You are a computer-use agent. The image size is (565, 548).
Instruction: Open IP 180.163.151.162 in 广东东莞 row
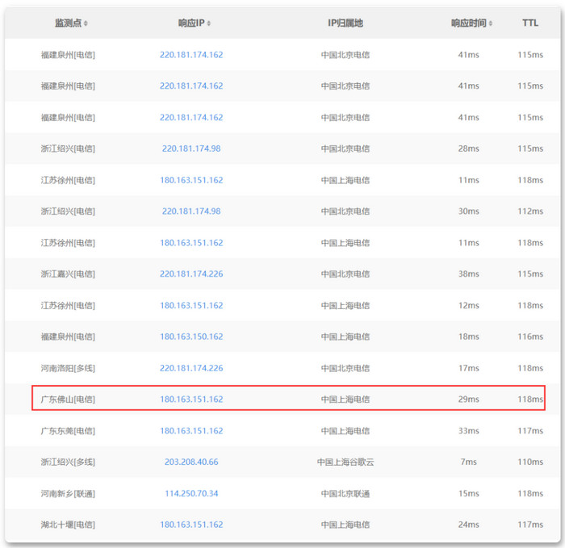click(191, 430)
